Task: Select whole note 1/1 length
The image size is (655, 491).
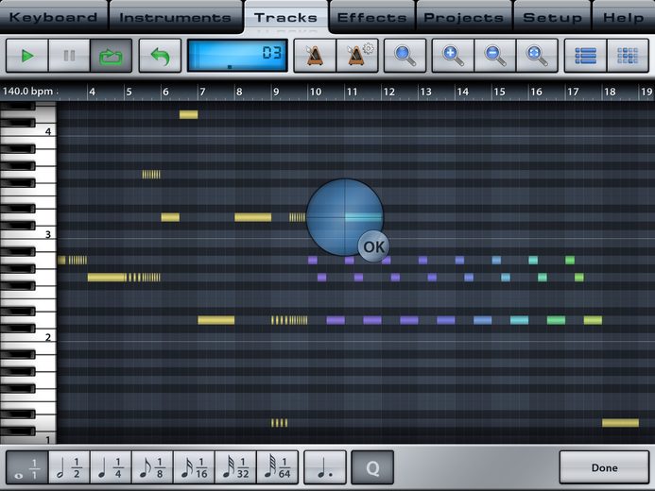Action: 27,467
